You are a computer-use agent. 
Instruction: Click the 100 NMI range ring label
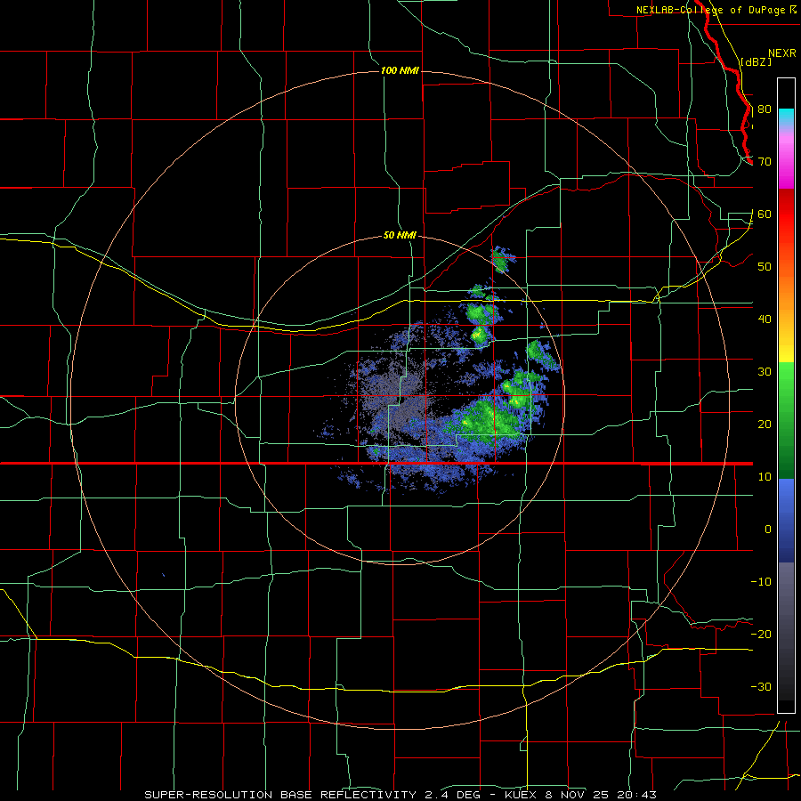pos(400,70)
